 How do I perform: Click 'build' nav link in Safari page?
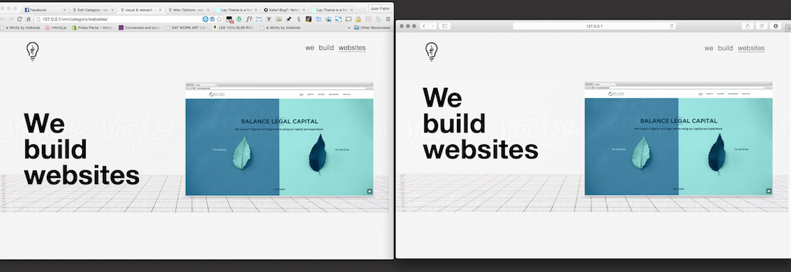(x=725, y=48)
